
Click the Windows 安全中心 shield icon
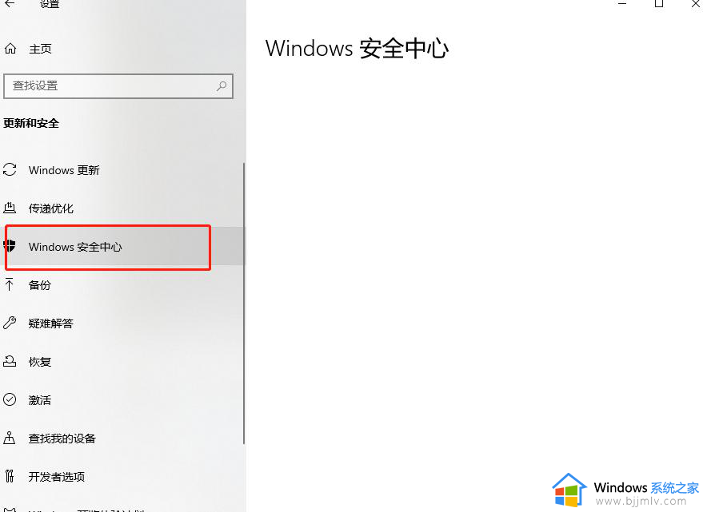[10, 246]
